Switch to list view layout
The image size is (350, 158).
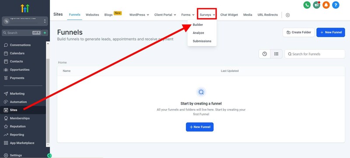pos(276,54)
